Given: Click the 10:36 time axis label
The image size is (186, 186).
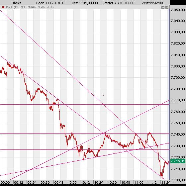Looking at the screenshot, I should click(112, 182).
